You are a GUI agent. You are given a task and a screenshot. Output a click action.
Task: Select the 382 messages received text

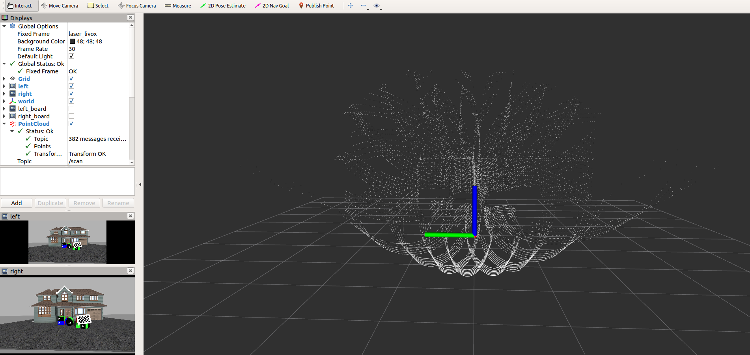pos(97,138)
